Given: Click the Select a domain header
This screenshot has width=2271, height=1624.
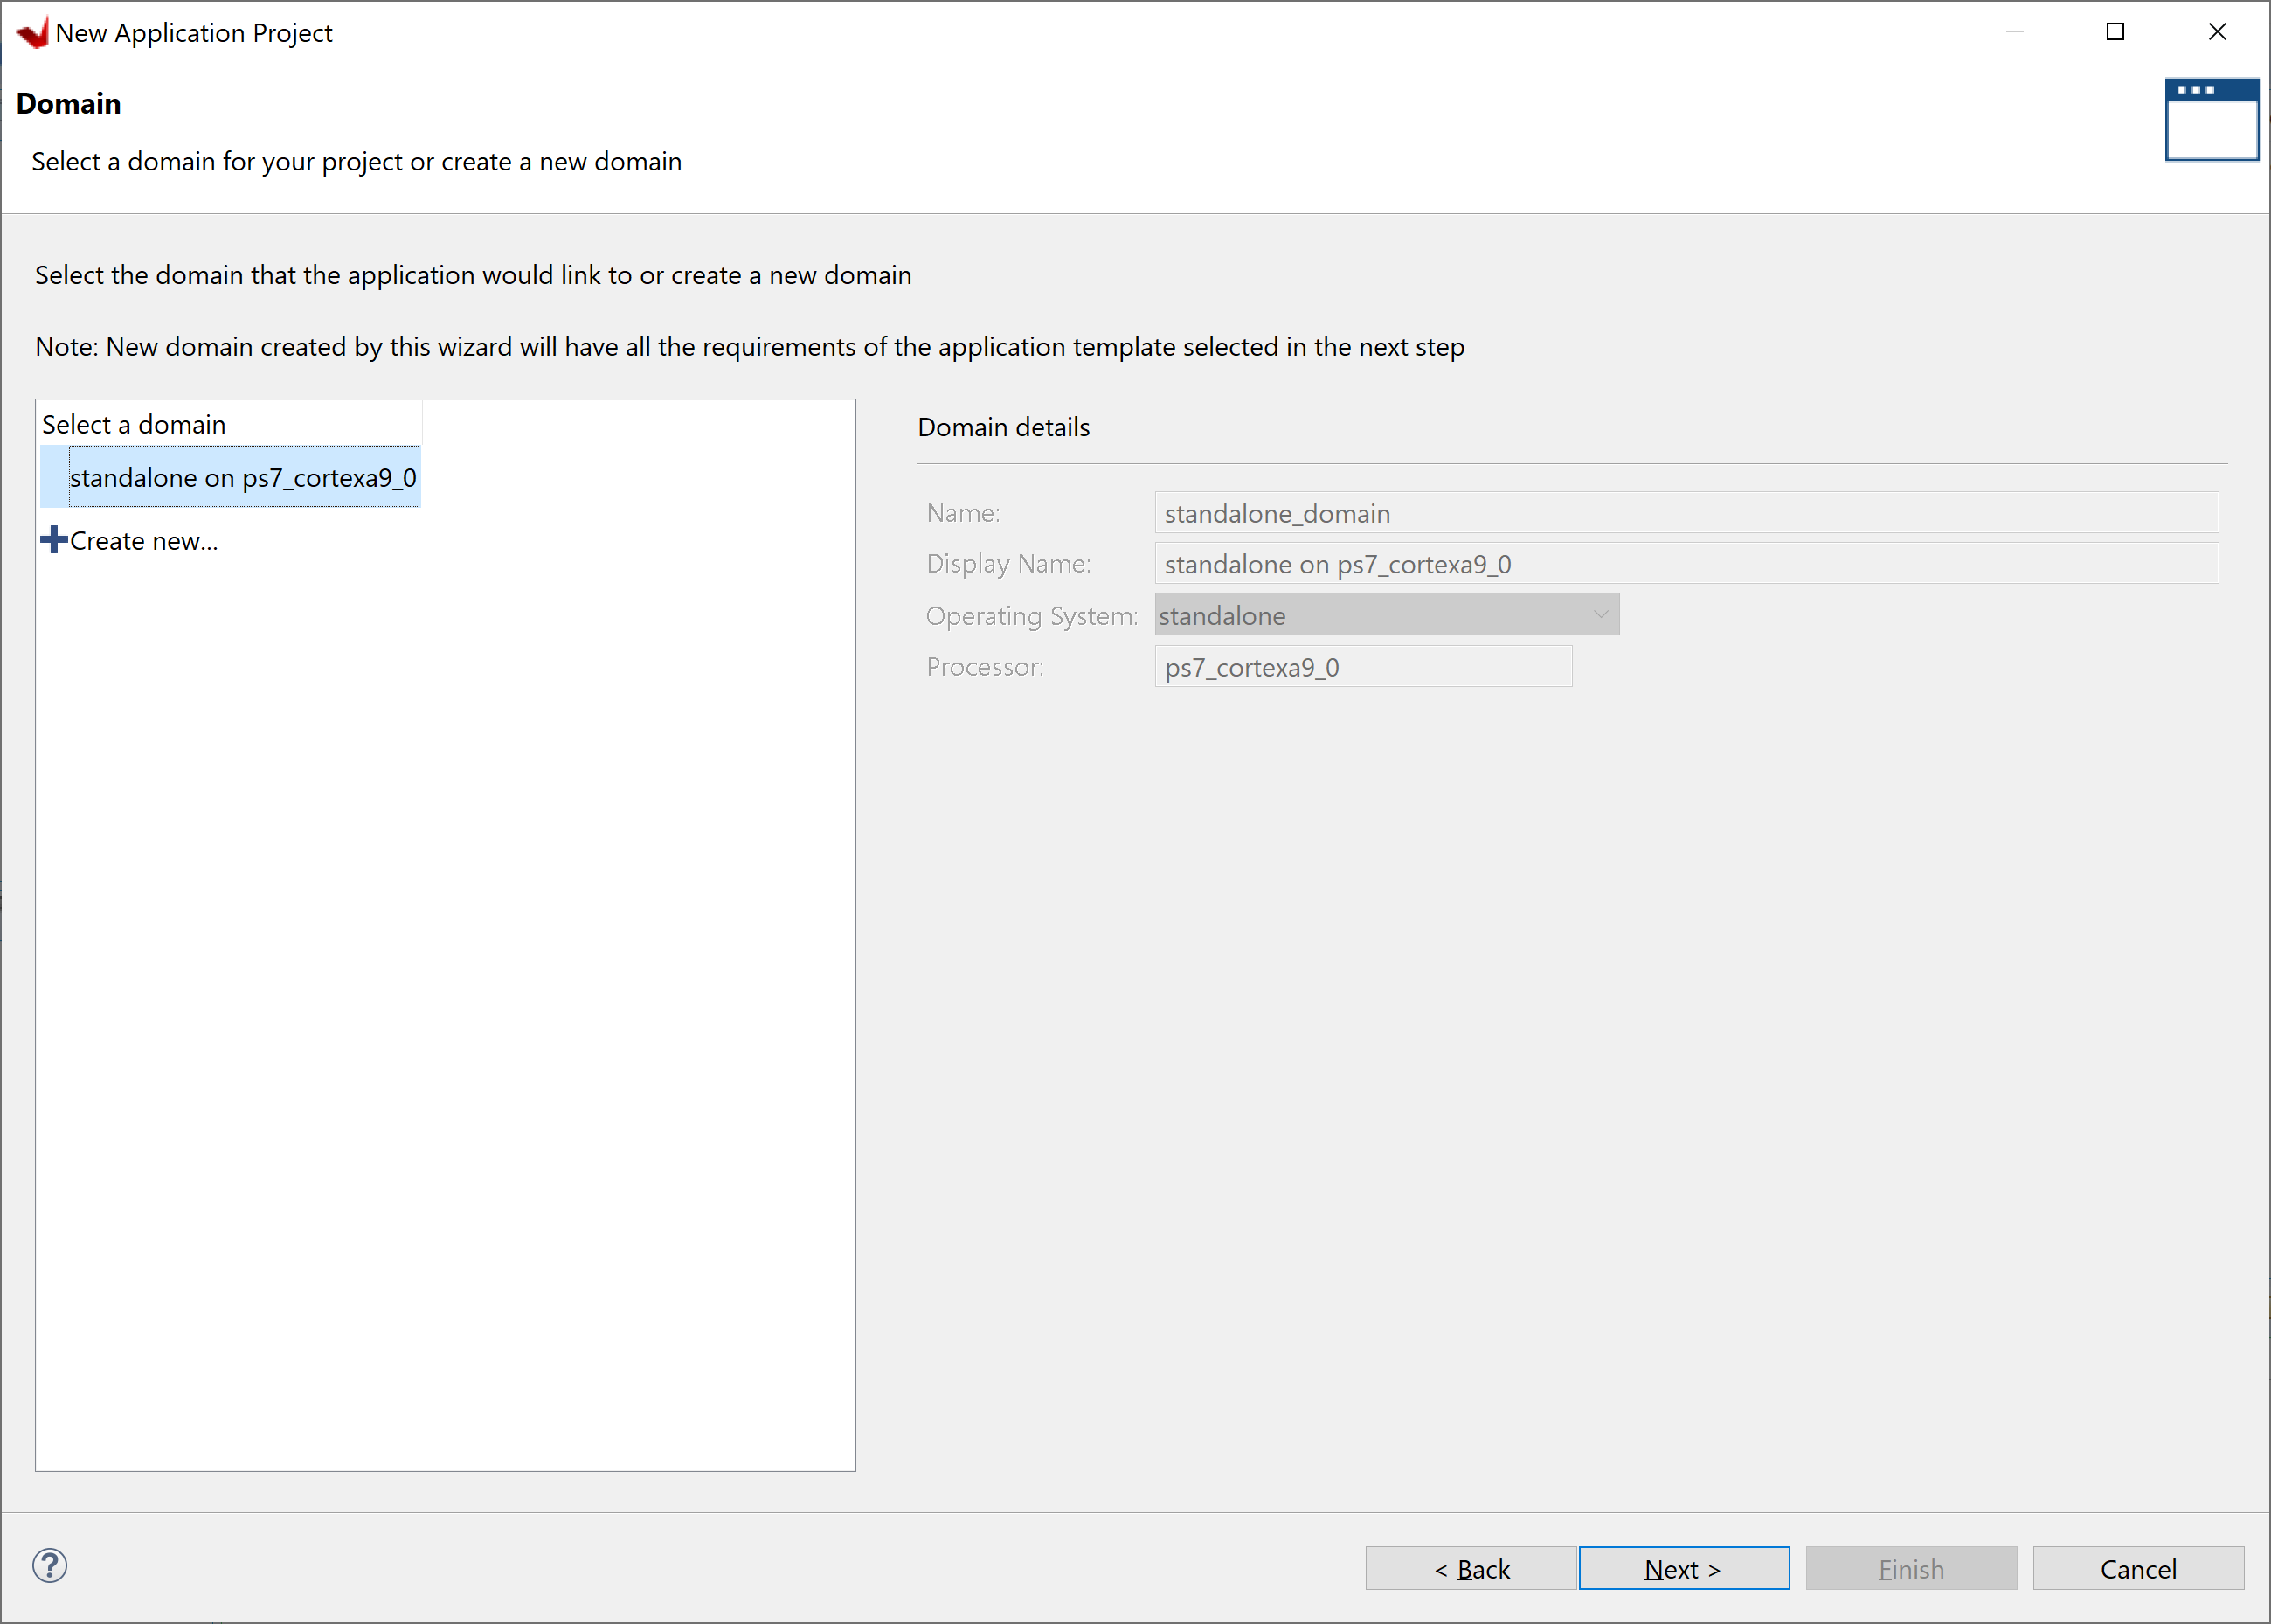Looking at the screenshot, I should click(x=134, y=424).
